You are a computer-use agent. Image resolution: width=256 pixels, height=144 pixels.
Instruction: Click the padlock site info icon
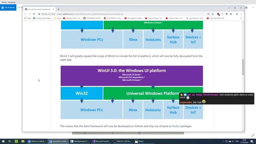tap(39, 14)
